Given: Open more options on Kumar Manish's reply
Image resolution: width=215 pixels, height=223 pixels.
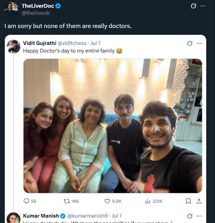Looking at the screenshot, I should click(199, 216).
